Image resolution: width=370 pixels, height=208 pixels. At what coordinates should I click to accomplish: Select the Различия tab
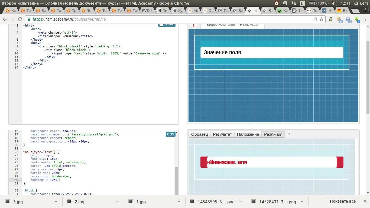pos(273,134)
